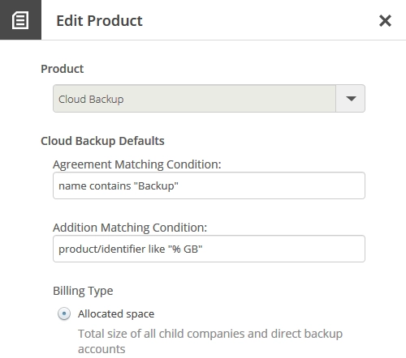This screenshot has height=358, width=406.
Task: Click the Addition Matching Condition label
Action: (x=130, y=228)
